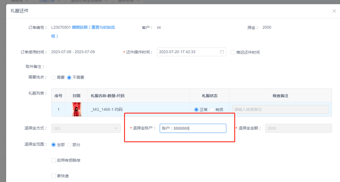
Task: Click the 请输入核查备注 input field
Action: [x=280, y=108]
